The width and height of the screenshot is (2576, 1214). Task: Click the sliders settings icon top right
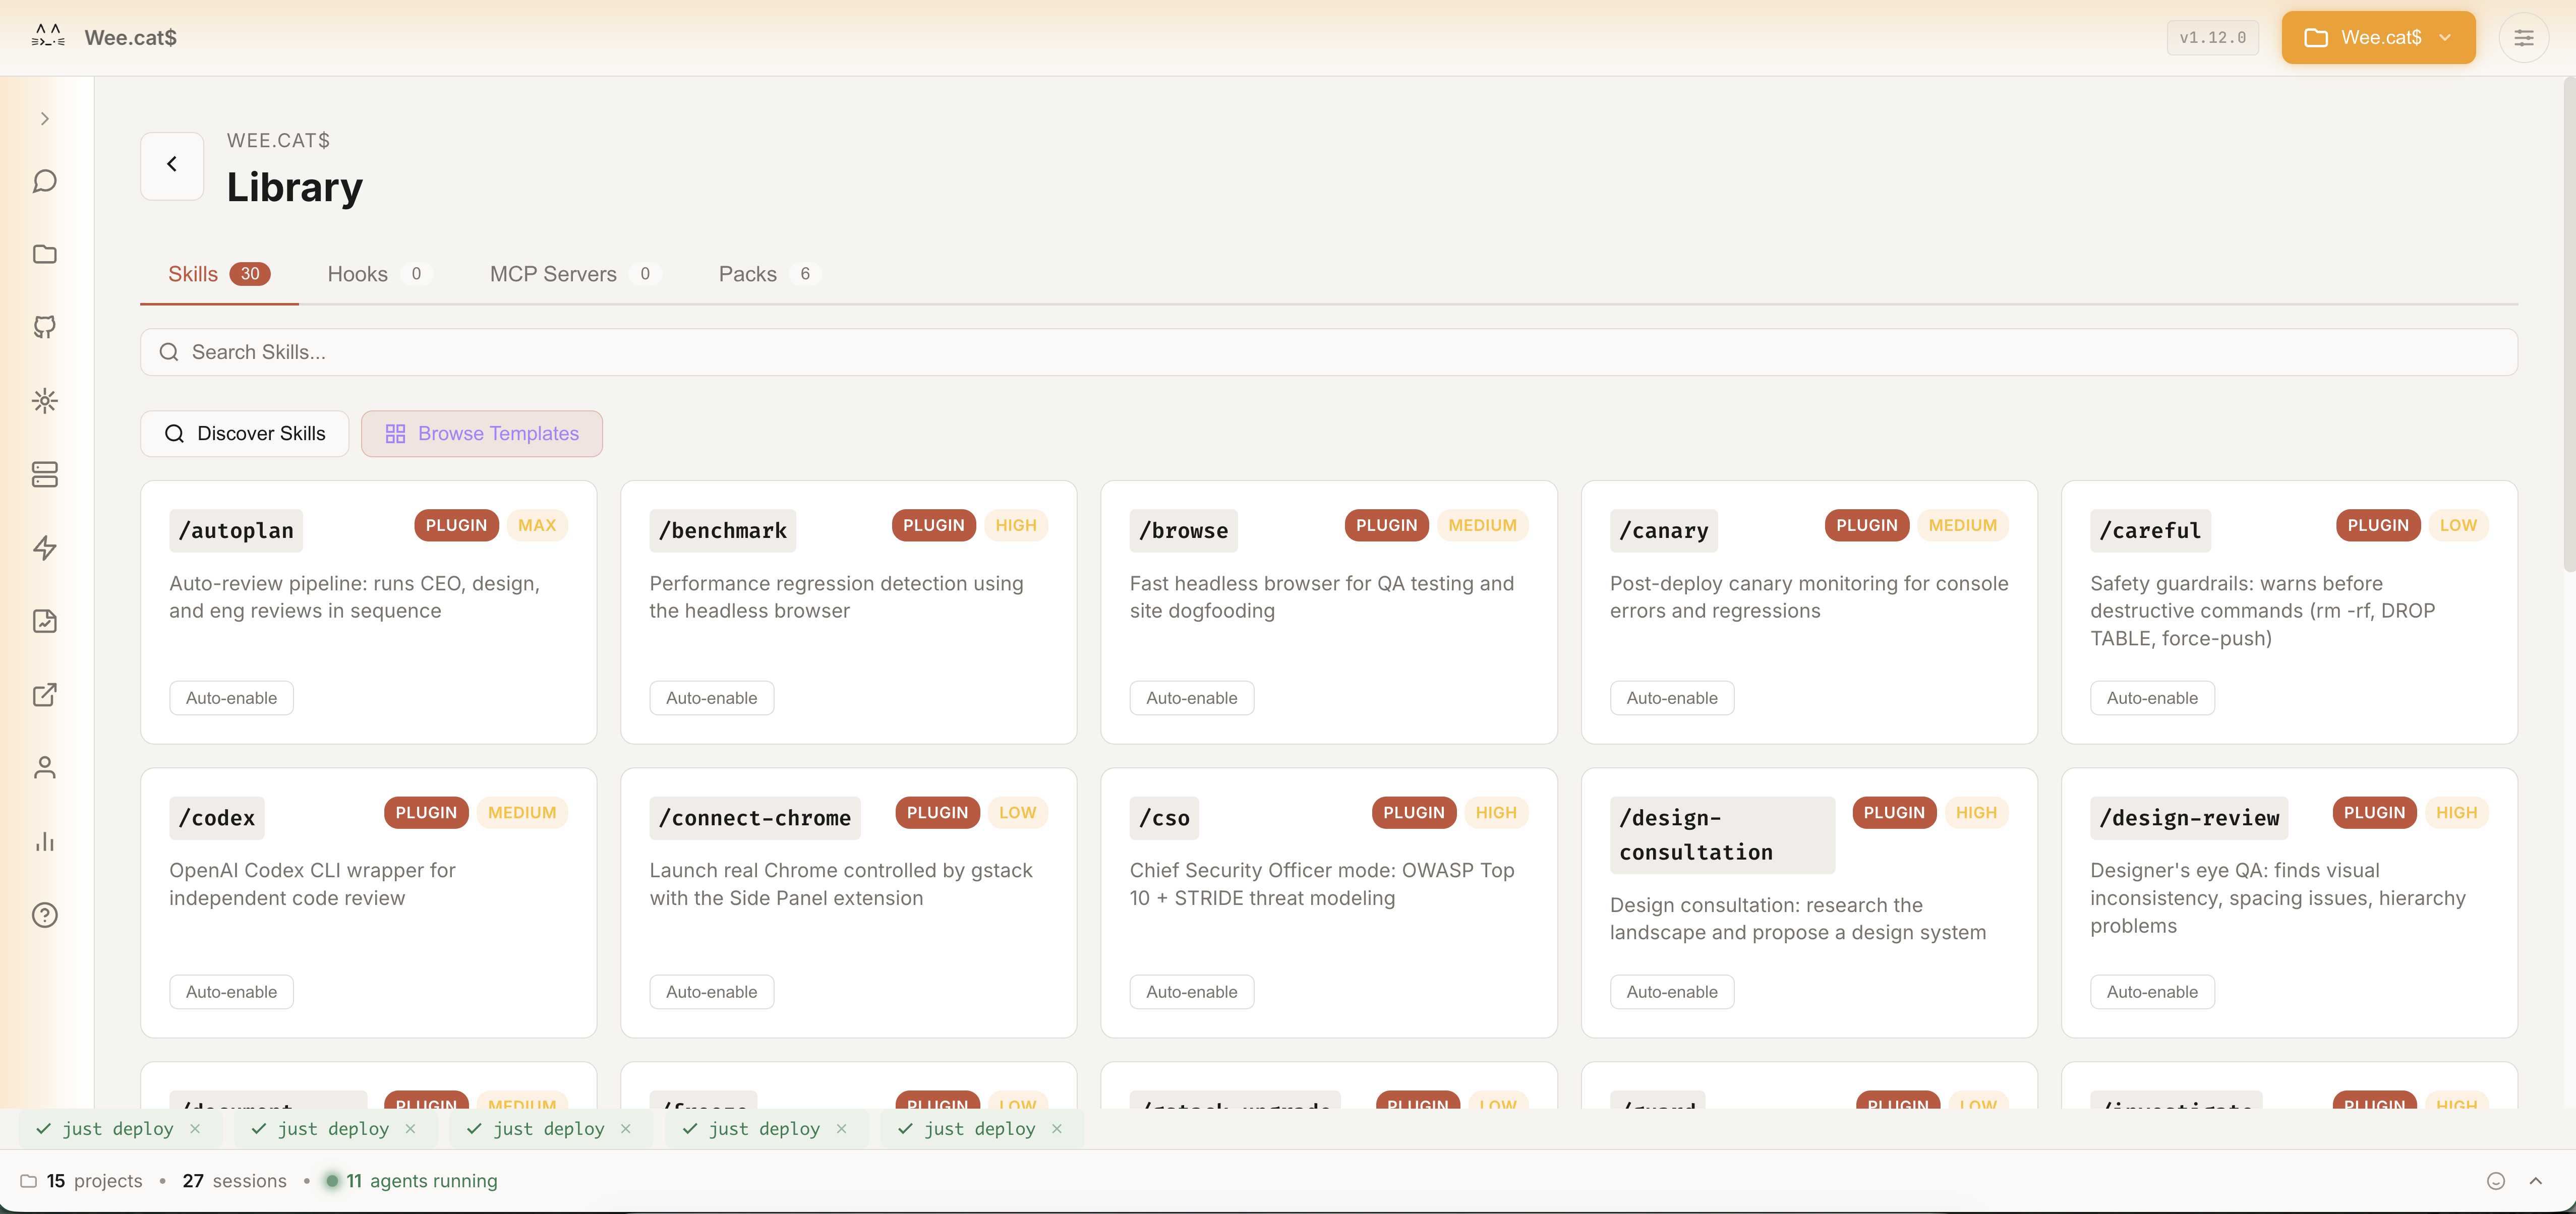[2523, 38]
